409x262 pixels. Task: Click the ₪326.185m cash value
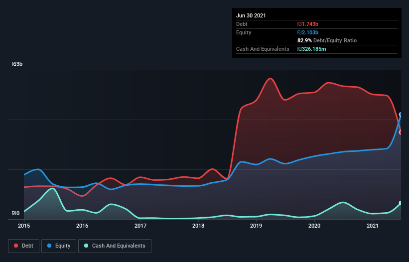click(x=312, y=49)
